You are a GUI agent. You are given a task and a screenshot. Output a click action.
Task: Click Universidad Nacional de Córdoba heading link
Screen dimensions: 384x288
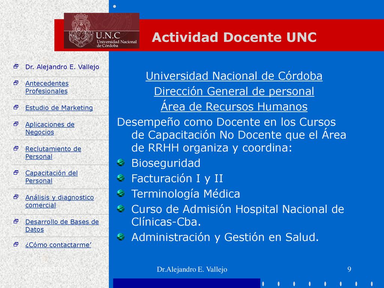[x=234, y=76]
